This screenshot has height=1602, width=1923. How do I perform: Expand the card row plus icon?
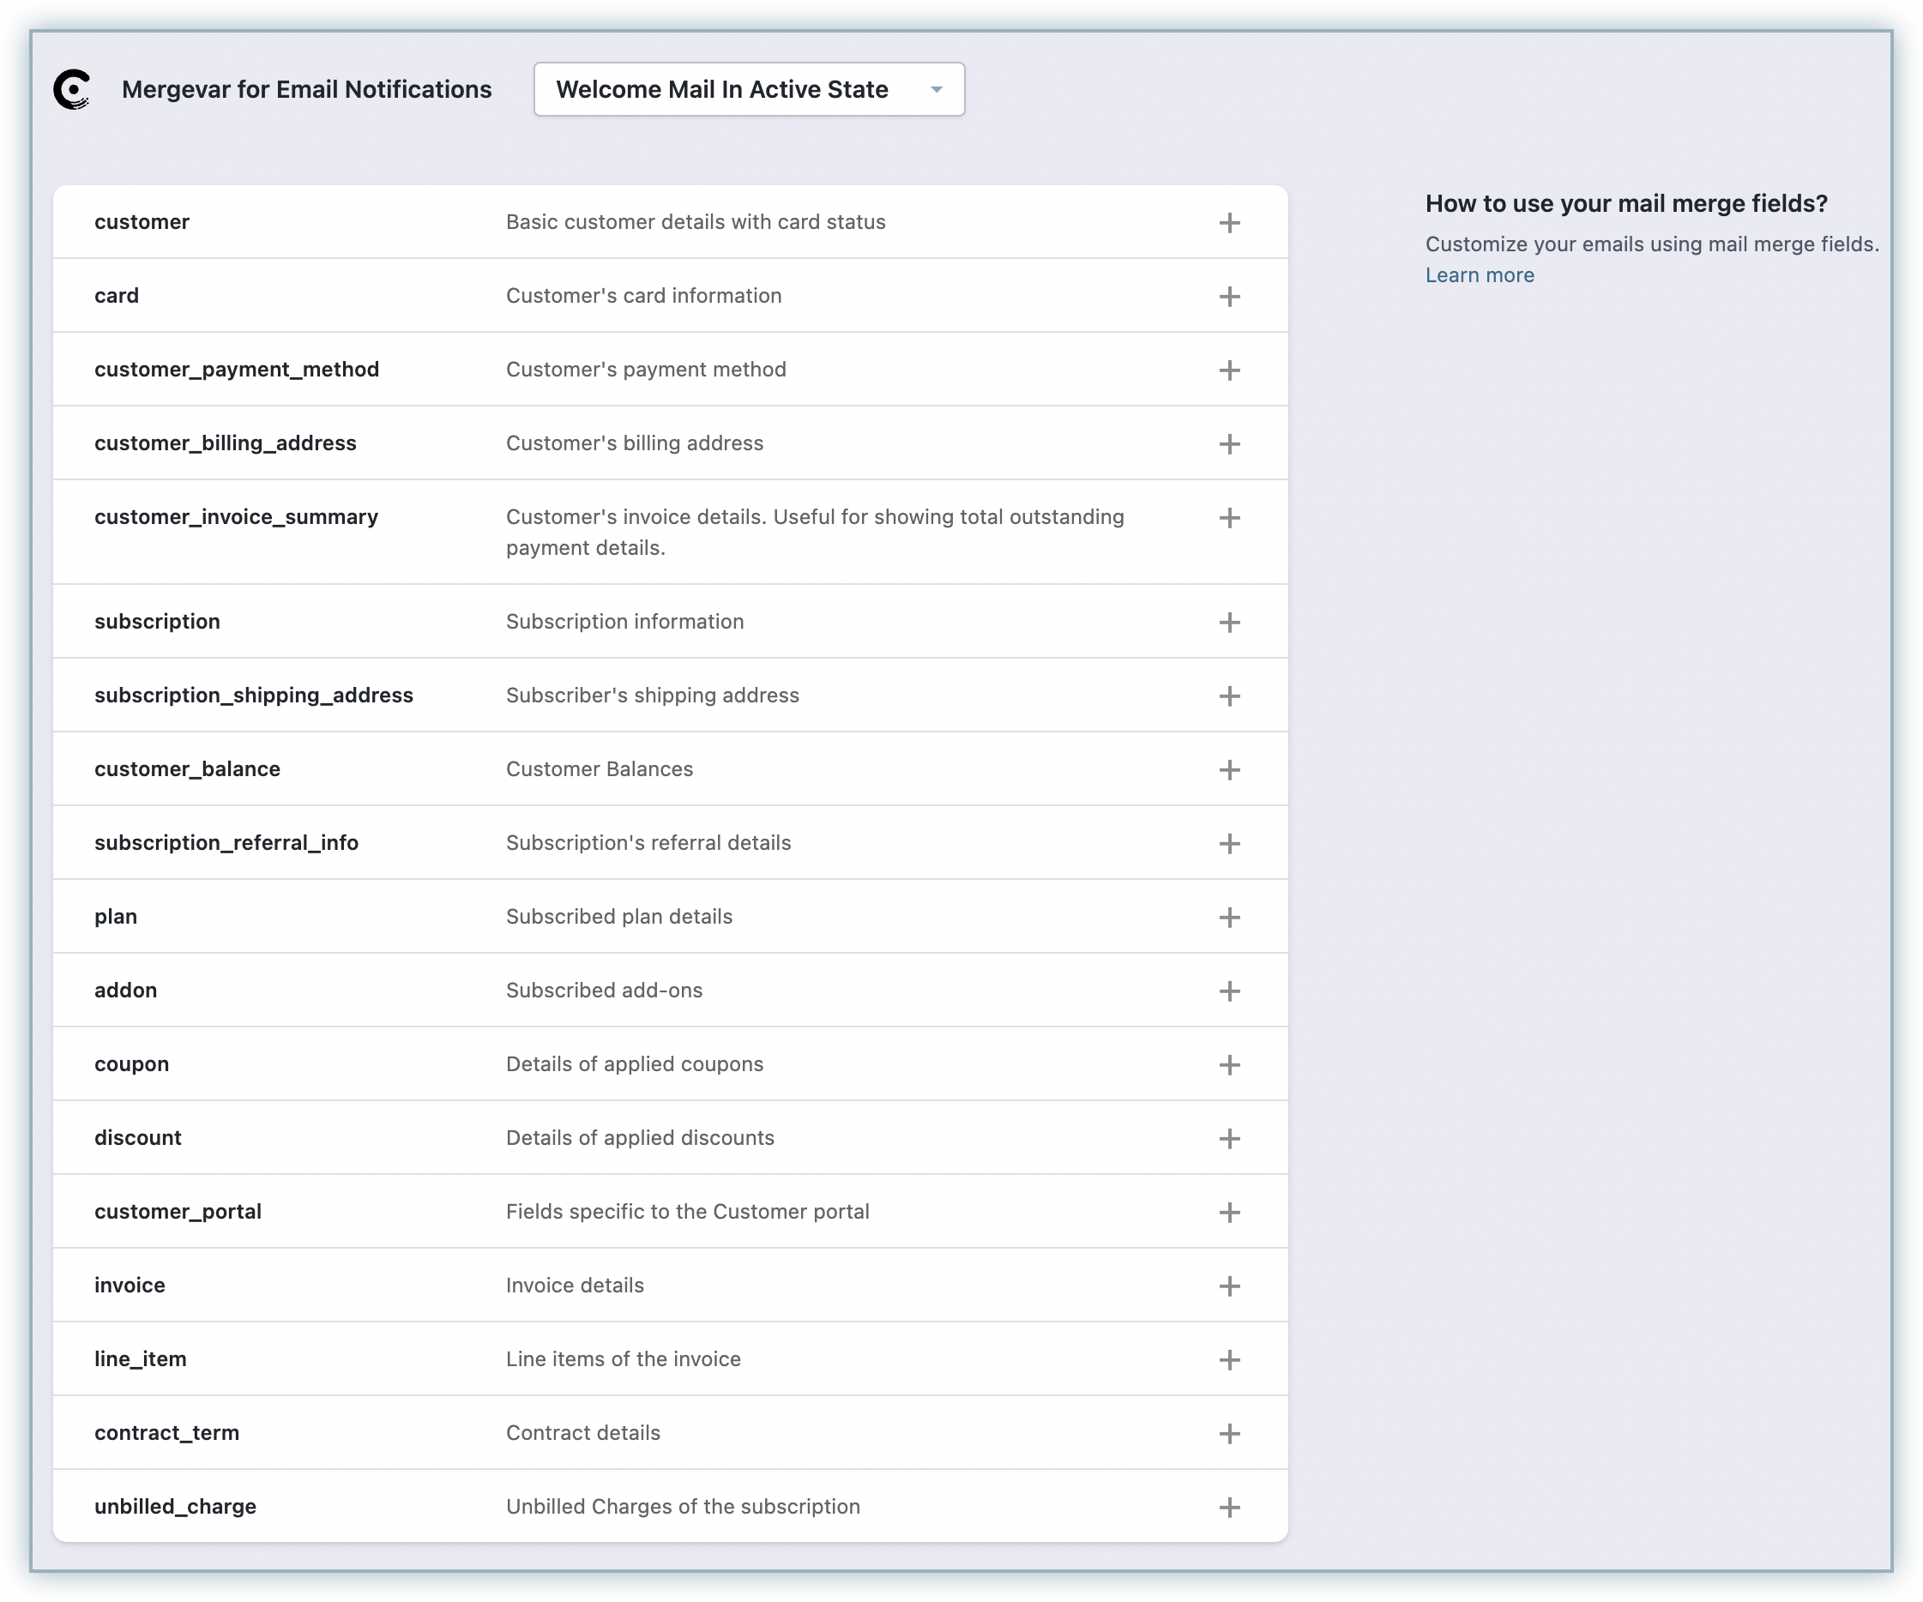[1229, 297]
